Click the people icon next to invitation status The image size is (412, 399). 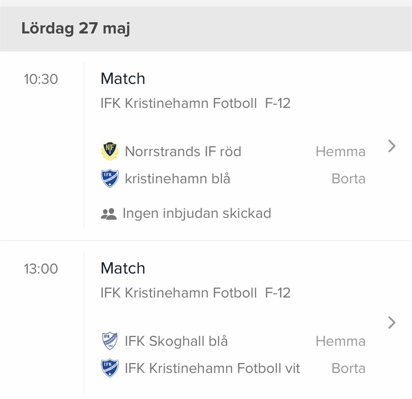click(x=109, y=214)
